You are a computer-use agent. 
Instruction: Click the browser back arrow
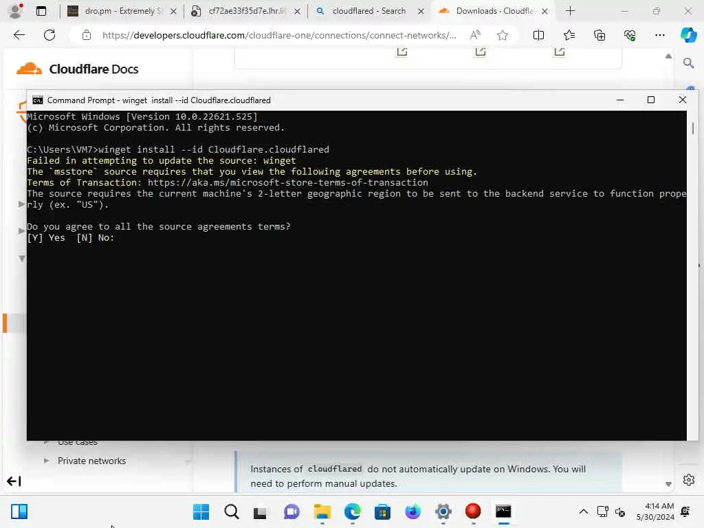click(19, 35)
